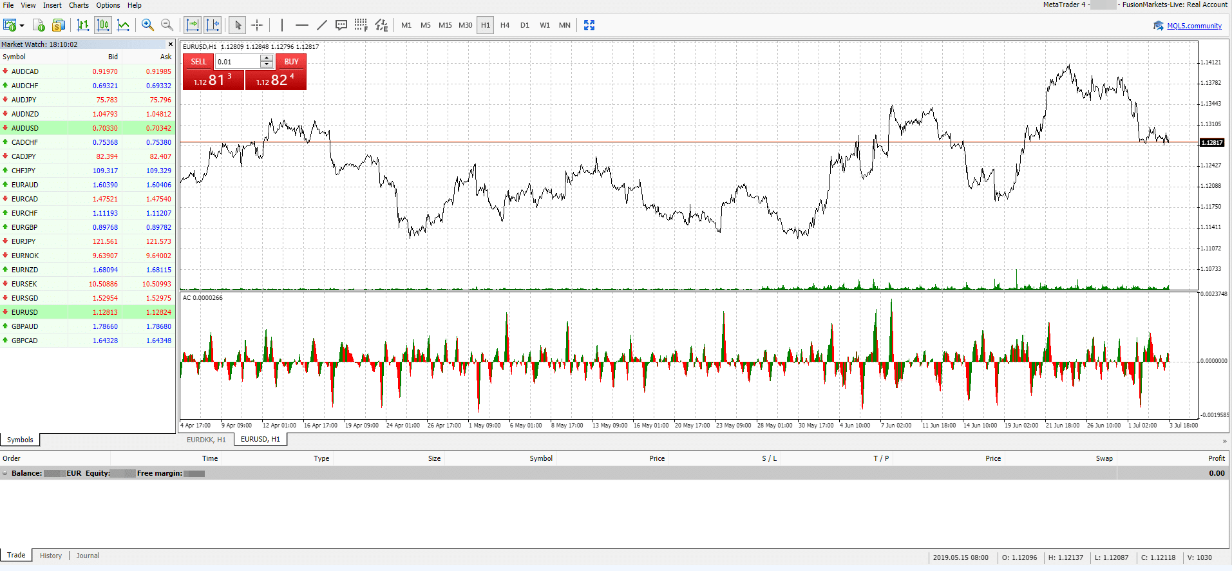Click the Zoom Out magnifier icon
This screenshot has height=571, width=1232.
(167, 25)
